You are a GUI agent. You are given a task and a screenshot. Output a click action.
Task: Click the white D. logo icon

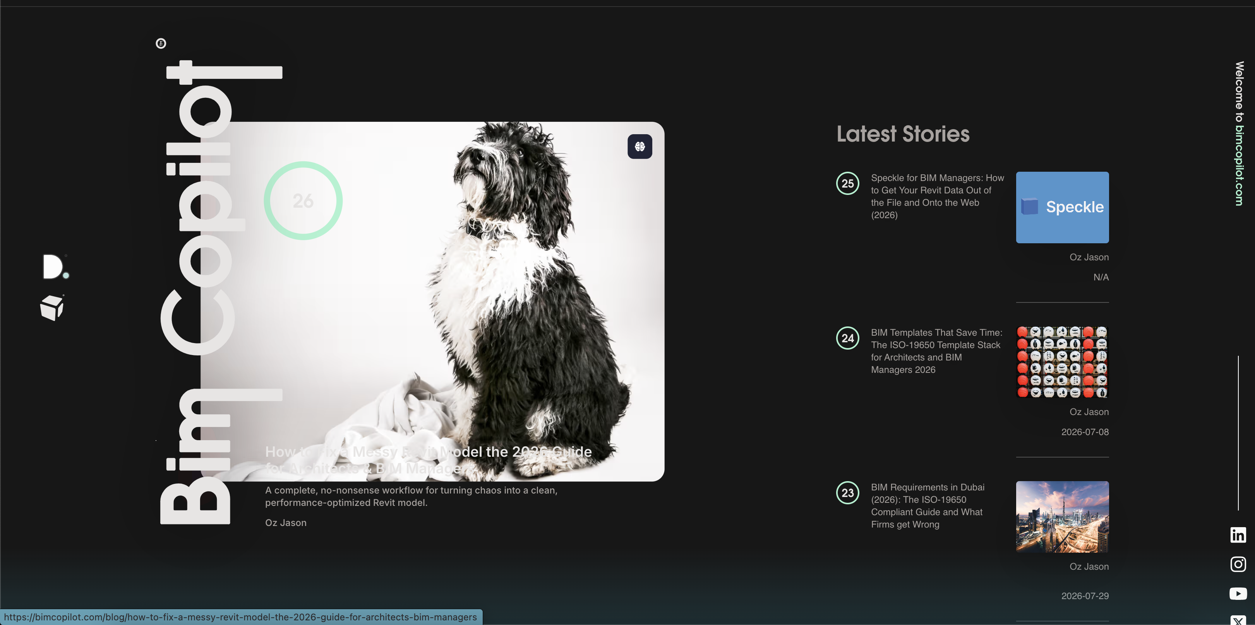(55, 267)
